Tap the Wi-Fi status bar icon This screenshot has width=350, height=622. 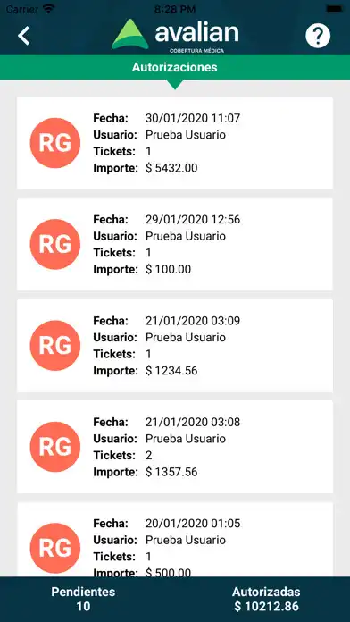(49, 9)
